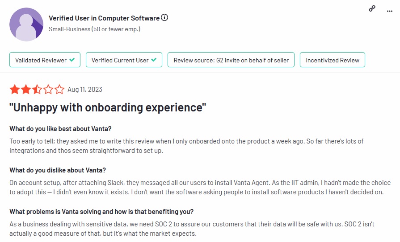
Task: Click the Validated Reviewer checkmark icon
Action: (x=72, y=60)
